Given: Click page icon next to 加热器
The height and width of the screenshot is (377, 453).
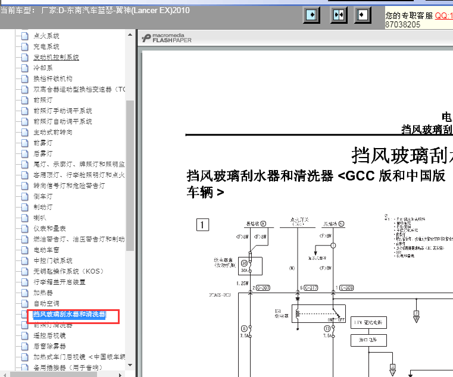Looking at the screenshot, I should tap(25, 293).
